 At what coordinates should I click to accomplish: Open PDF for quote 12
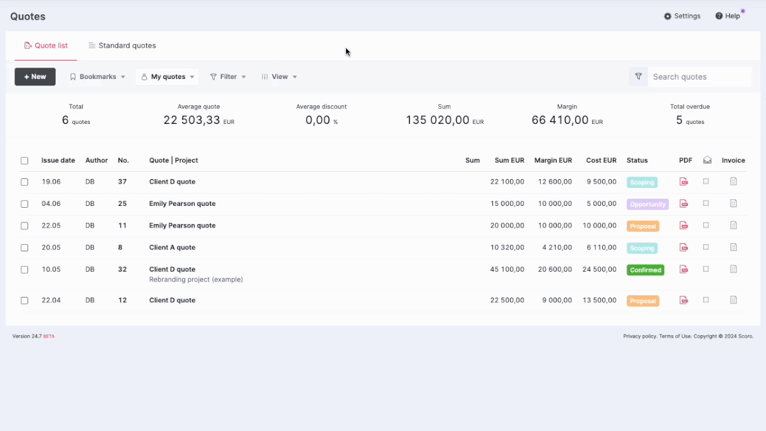tap(683, 300)
